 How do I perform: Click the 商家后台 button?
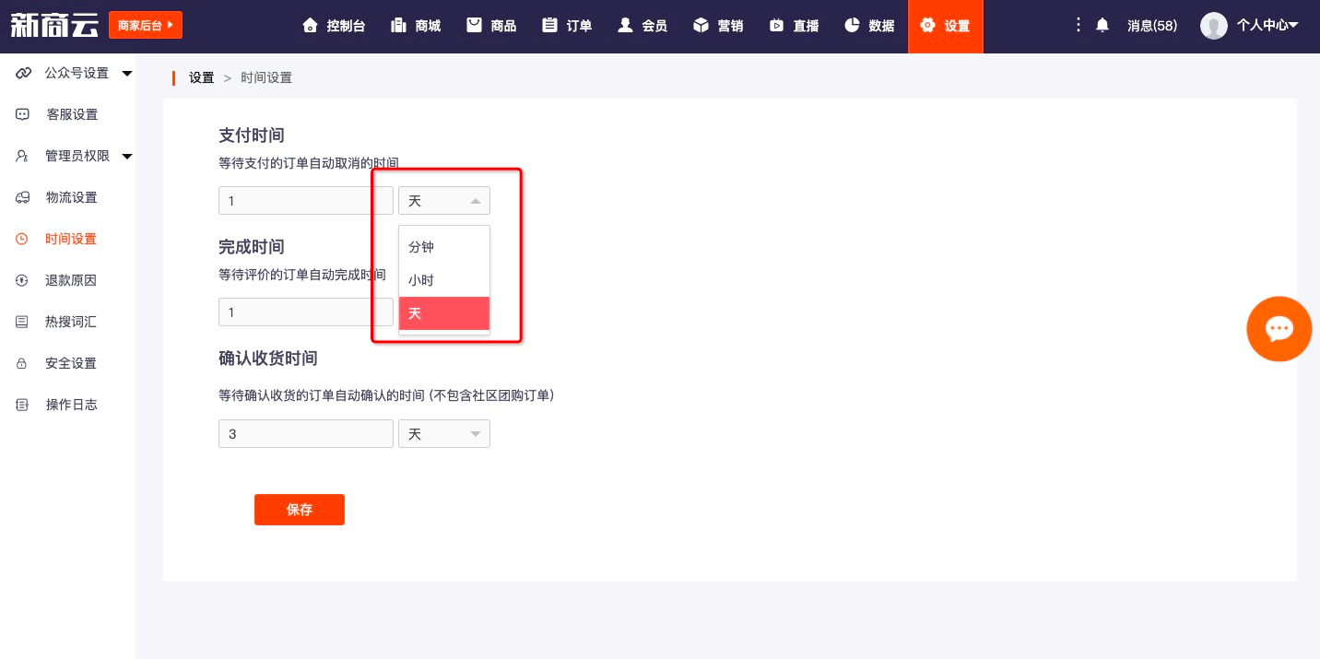[146, 26]
